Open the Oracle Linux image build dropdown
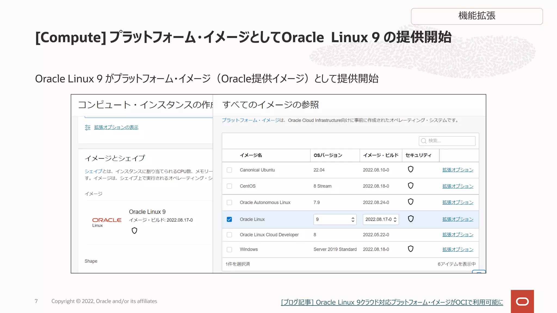The image size is (557, 313). click(381, 219)
